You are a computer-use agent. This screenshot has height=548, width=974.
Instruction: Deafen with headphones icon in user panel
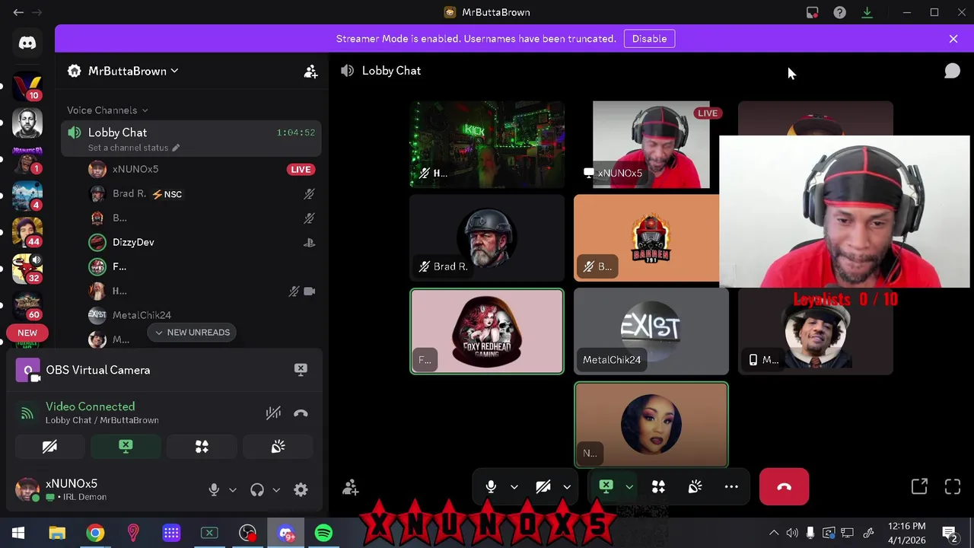[x=257, y=490]
